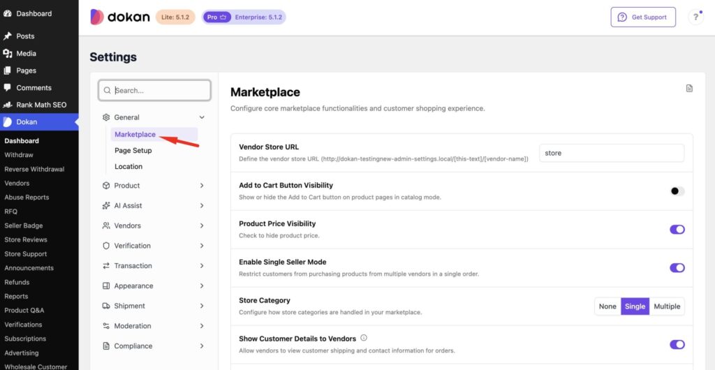The height and width of the screenshot is (370, 715).
Task: Open Product Q&A menu link
Action: (24, 310)
